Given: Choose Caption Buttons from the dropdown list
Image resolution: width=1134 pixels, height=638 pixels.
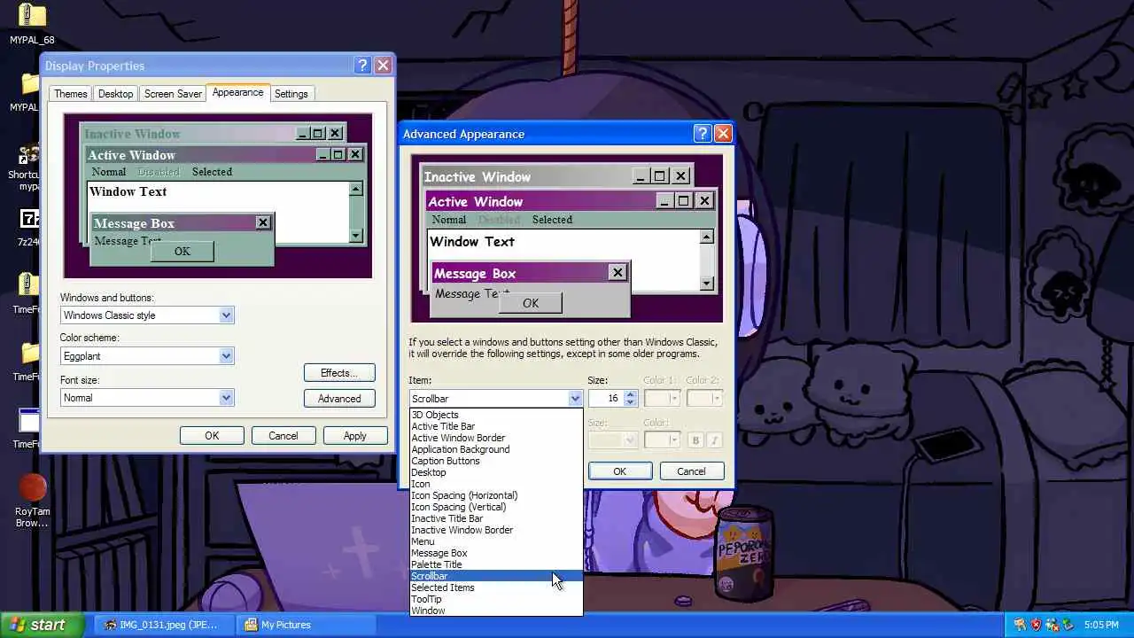Looking at the screenshot, I should pyautogui.click(x=496, y=461).
